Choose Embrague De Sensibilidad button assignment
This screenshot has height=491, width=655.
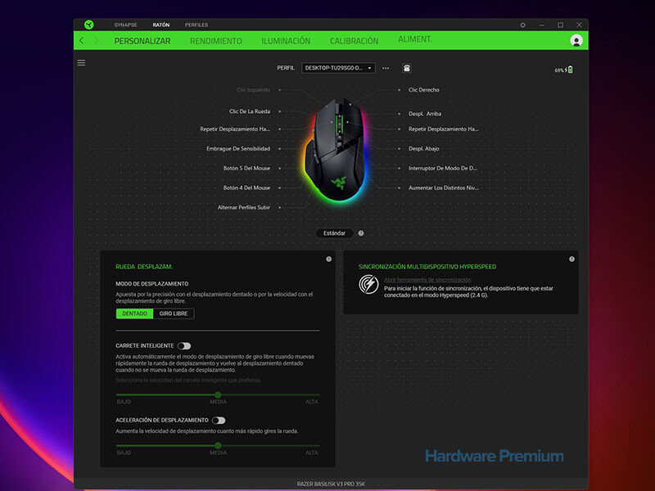pyautogui.click(x=238, y=149)
